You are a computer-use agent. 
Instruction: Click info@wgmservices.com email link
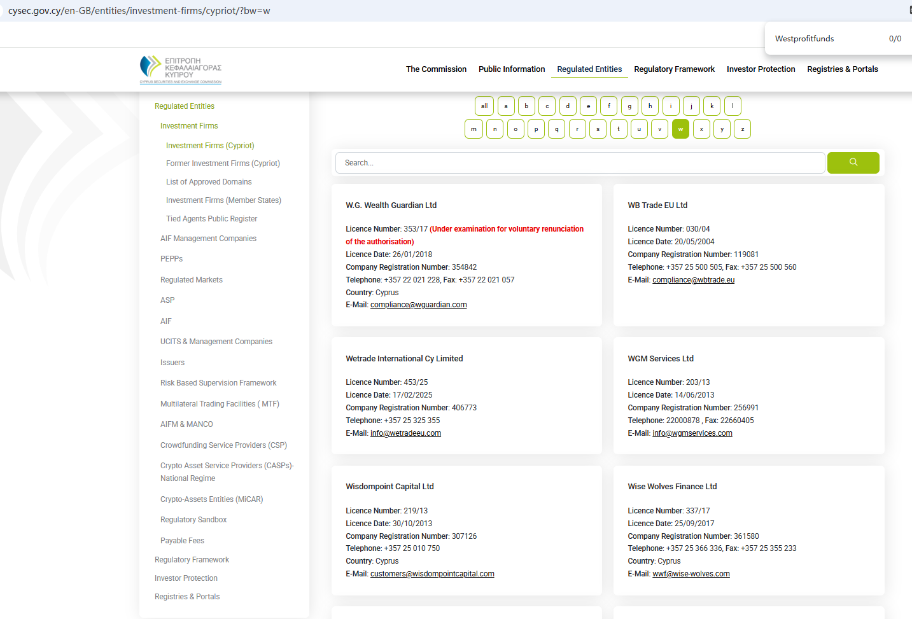click(x=692, y=433)
